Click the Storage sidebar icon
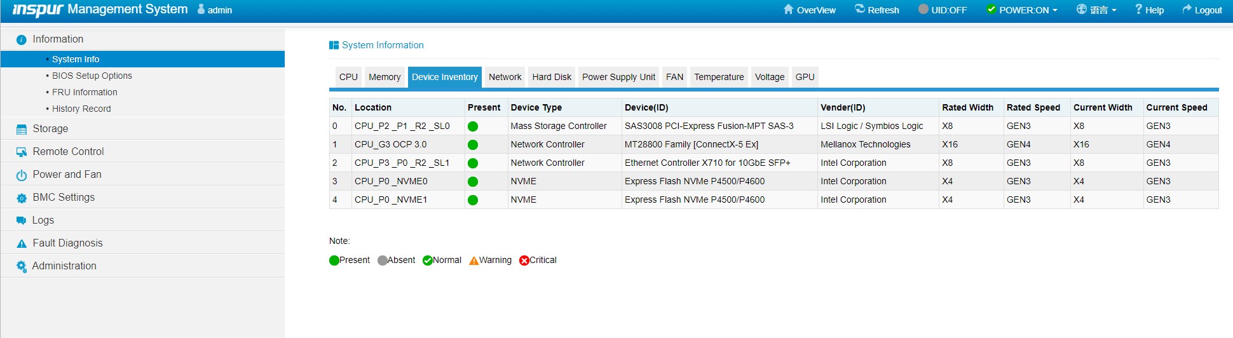Image resolution: width=1233 pixels, height=338 pixels. point(22,129)
